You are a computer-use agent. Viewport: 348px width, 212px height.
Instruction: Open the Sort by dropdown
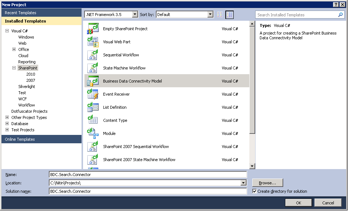(210, 15)
